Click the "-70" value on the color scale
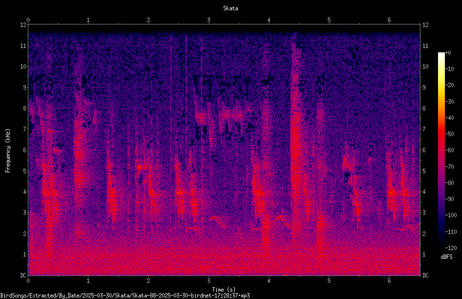This screenshot has width=462, height=299. 449,167
